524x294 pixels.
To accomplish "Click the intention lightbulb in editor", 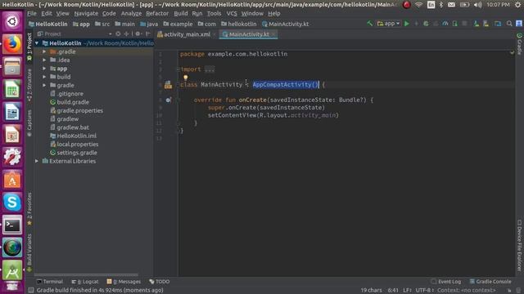I will click(186, 78).
